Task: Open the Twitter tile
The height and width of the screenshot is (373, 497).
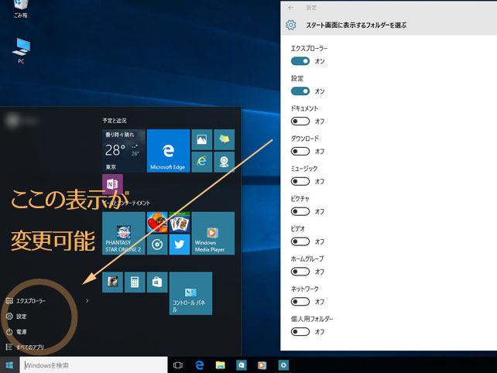Action: [178, 245]
